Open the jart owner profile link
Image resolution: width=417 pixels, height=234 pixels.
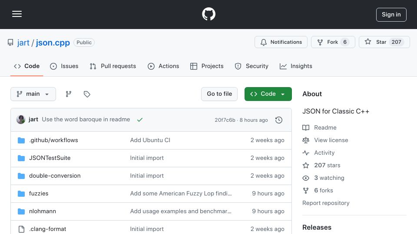[23, 42]
